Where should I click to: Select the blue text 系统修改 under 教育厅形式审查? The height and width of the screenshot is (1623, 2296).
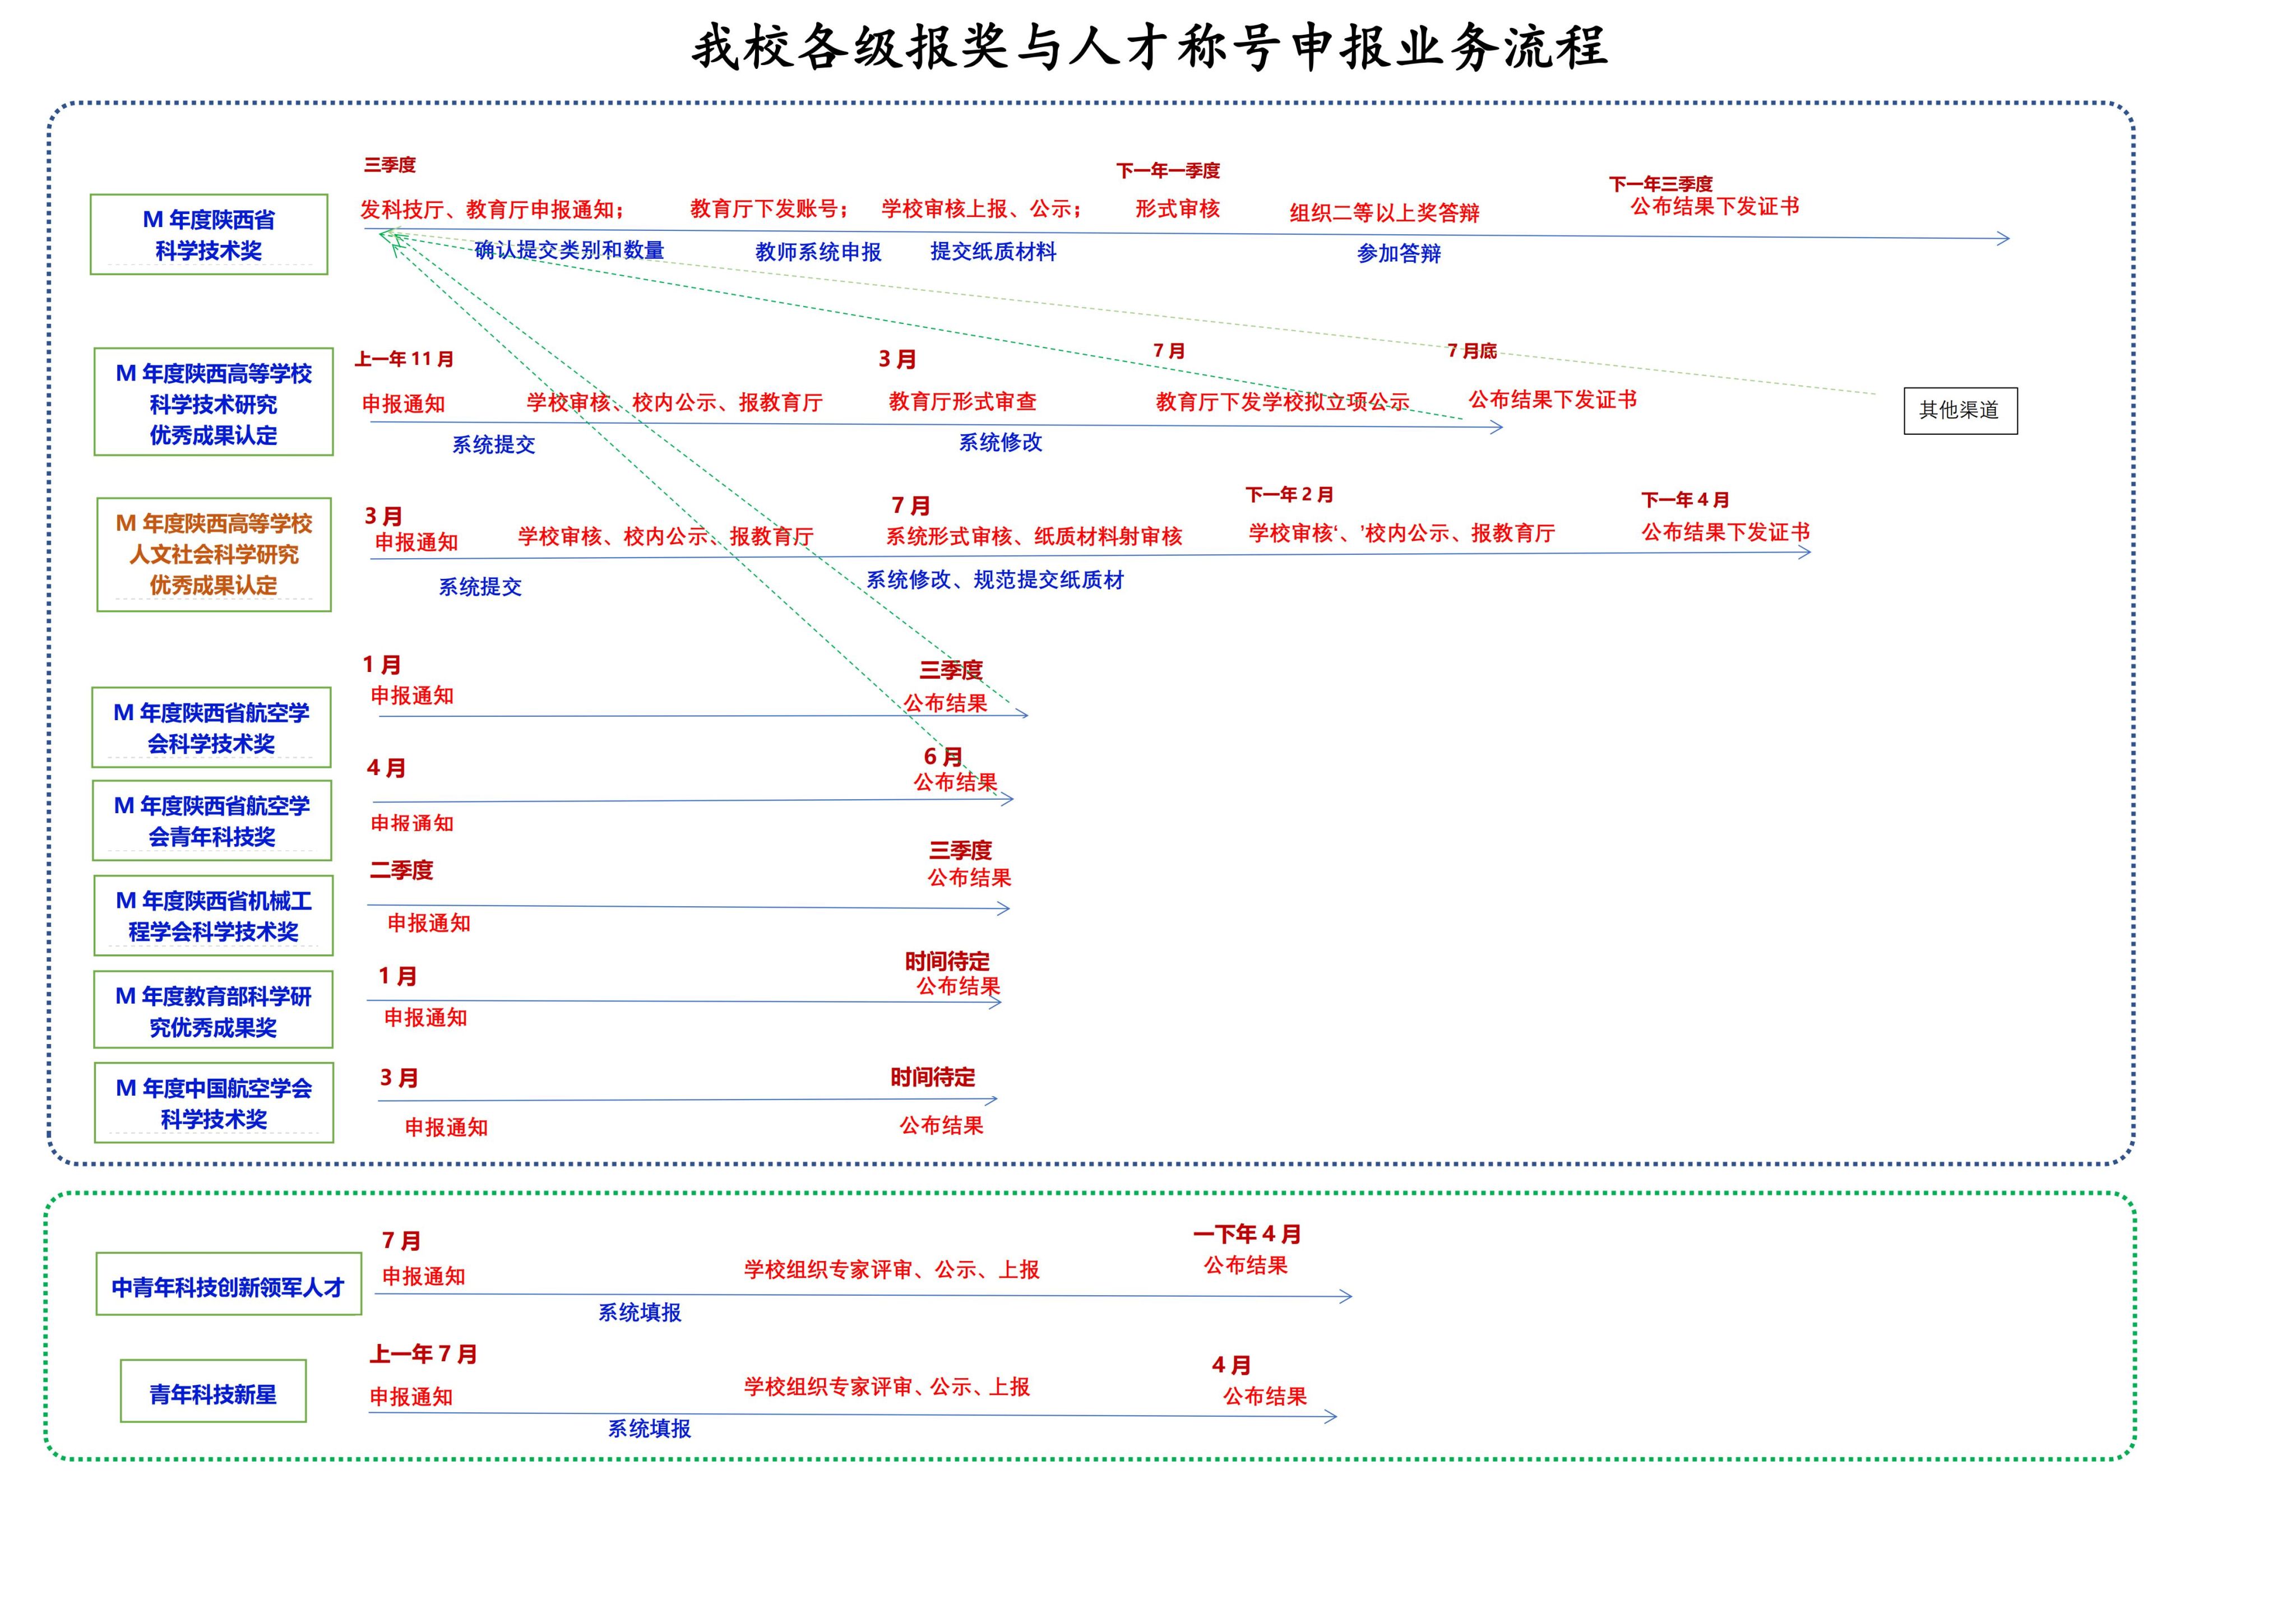1000,442
